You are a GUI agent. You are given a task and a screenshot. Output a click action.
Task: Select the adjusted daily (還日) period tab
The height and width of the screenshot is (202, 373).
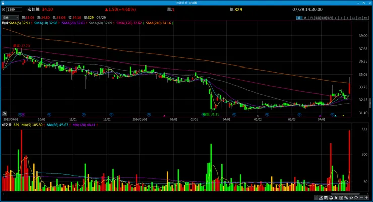pyautogui.click(x=317, y=18)
